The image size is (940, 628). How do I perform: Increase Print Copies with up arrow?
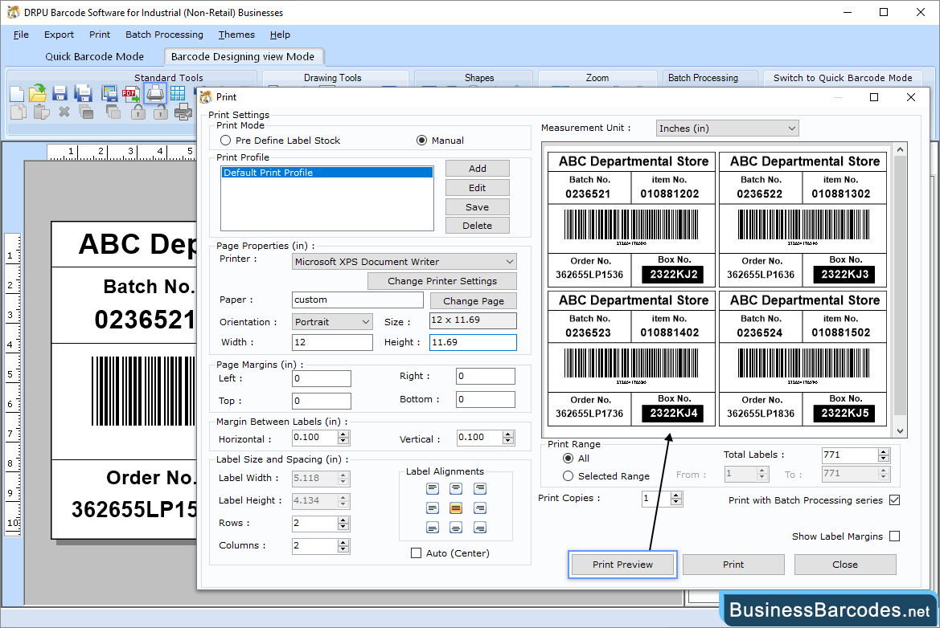pyautogui.click(x=676, y=495)
